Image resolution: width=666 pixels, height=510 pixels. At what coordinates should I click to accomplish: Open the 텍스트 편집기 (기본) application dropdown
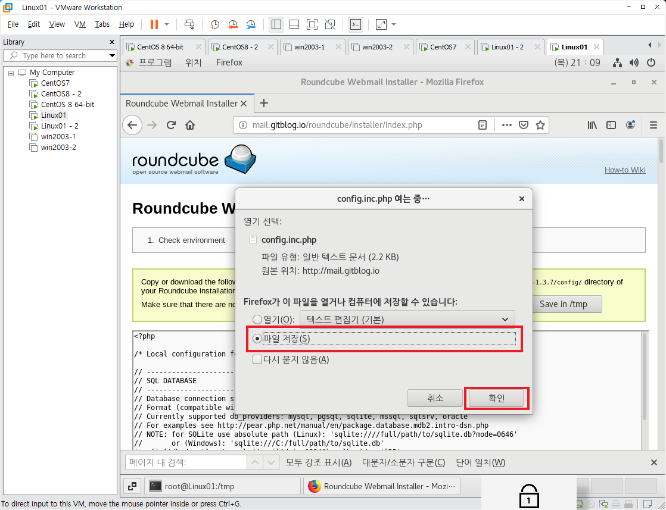coord(407,319)
